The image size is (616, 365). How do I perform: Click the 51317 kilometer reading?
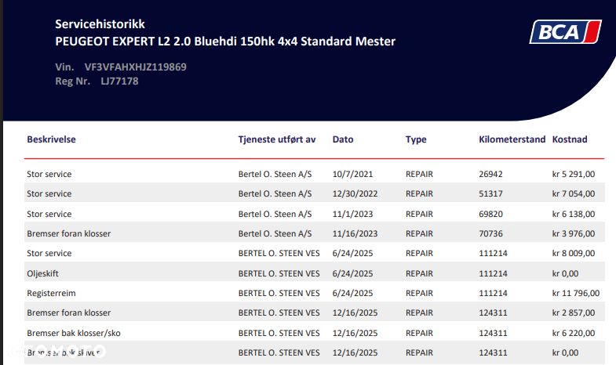[x=490, y=193]
